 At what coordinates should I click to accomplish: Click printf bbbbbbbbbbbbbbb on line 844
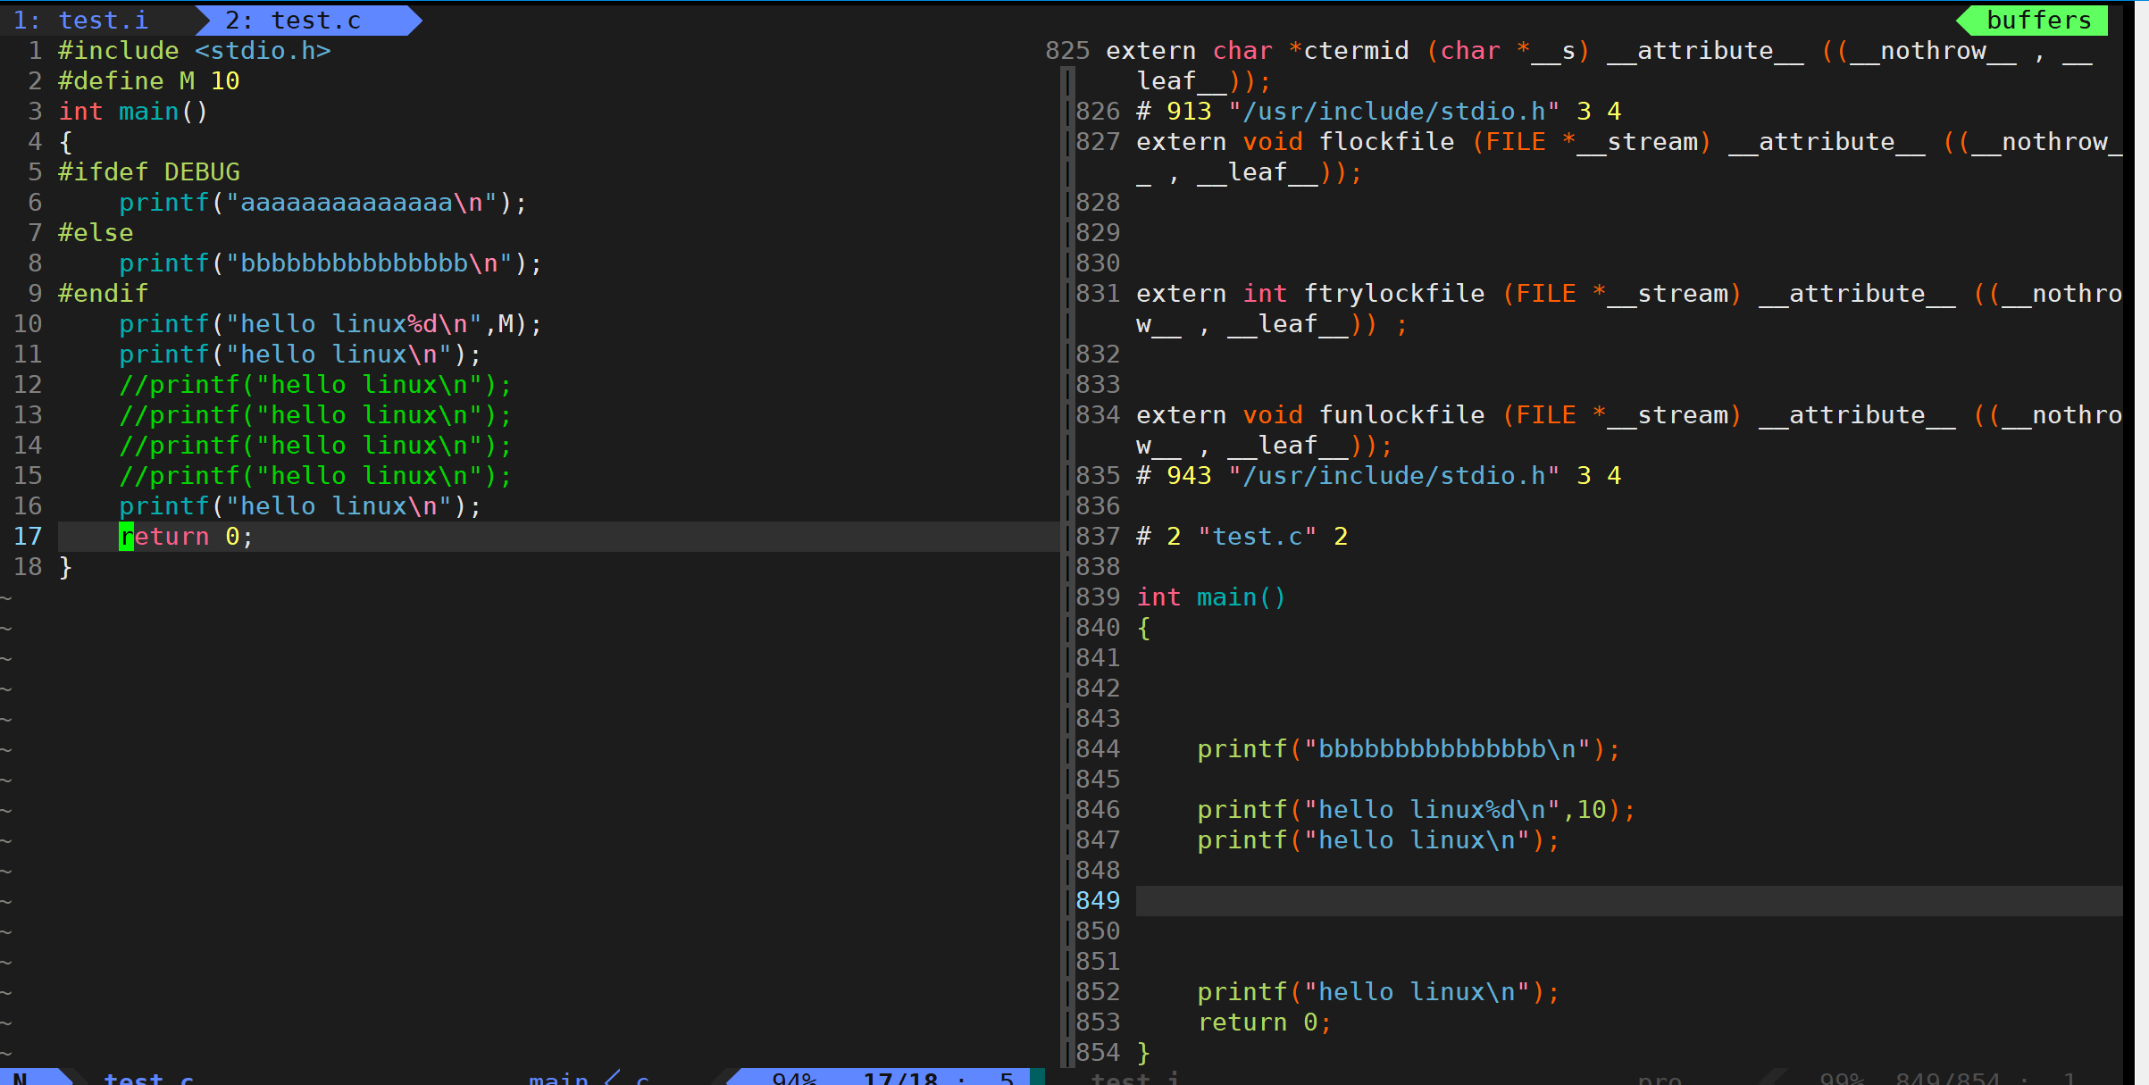pos(1409,749)
